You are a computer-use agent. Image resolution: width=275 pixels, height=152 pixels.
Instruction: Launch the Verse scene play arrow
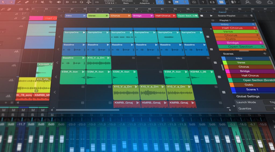[x=107, y=16]
